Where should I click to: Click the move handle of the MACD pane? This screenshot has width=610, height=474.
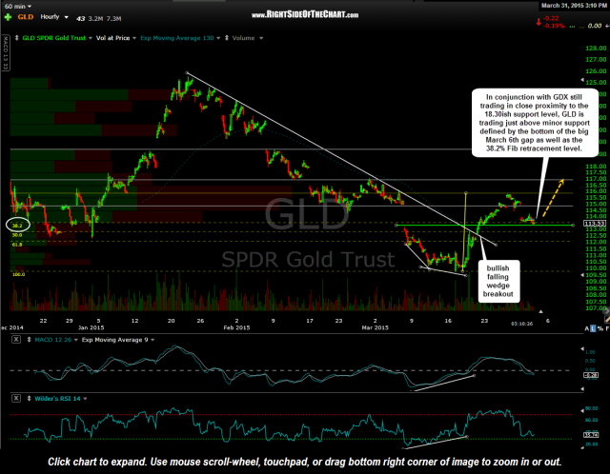point(29,340)
